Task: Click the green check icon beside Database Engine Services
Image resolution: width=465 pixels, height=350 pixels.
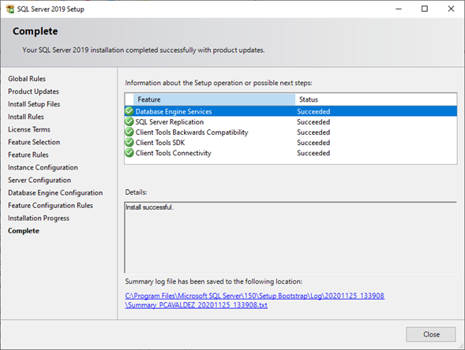Action: click(129, 111)
